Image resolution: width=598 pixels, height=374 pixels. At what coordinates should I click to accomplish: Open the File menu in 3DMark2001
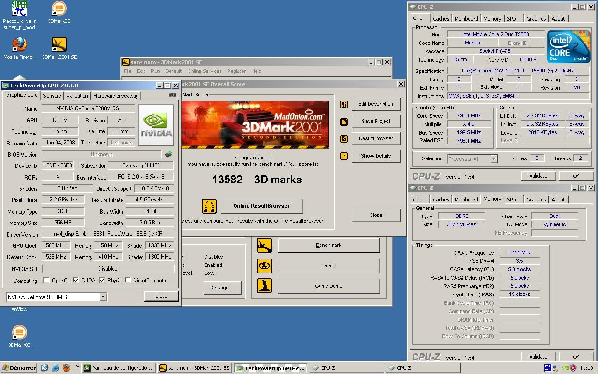pos(128,71)
